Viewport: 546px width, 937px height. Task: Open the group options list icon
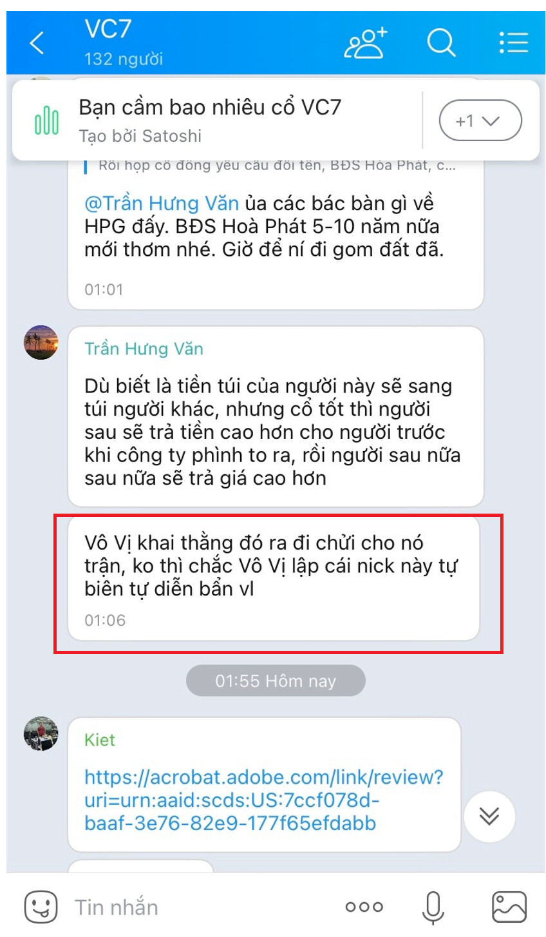click(513, 43)
